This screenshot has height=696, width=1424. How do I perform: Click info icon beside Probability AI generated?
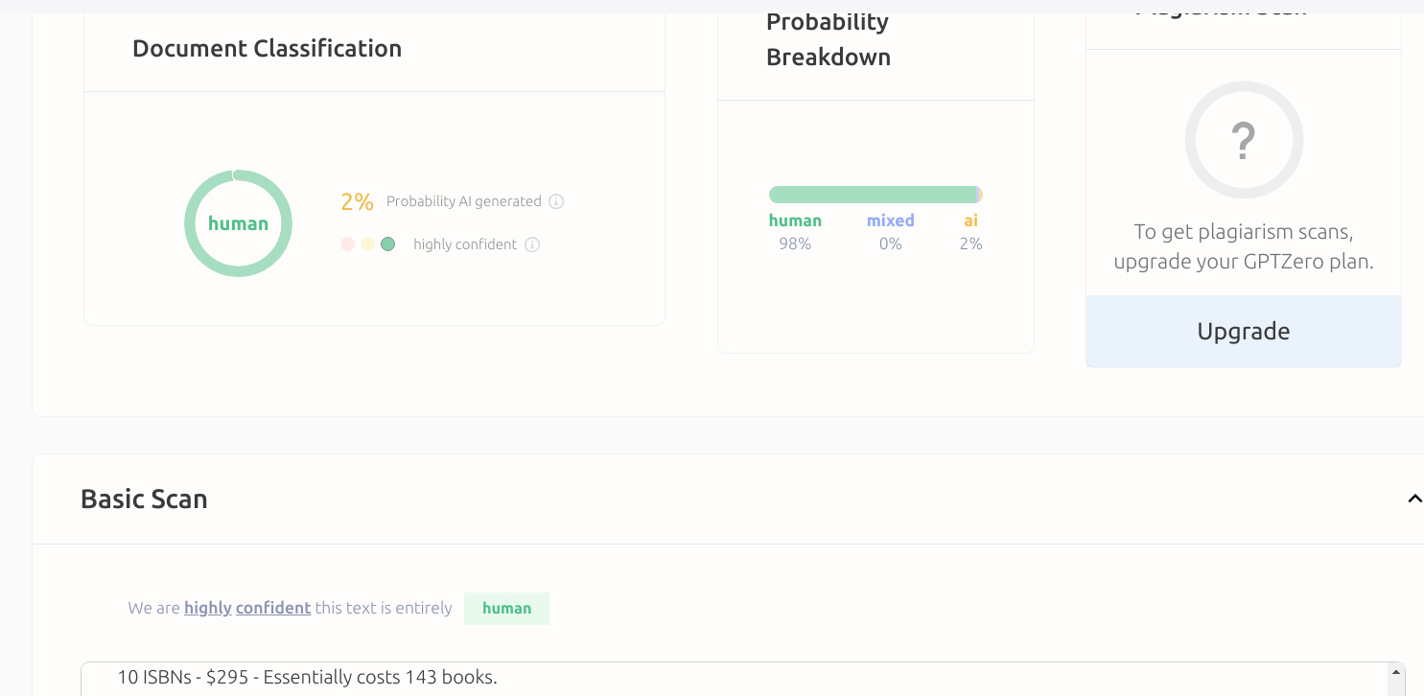pos(556,201)
